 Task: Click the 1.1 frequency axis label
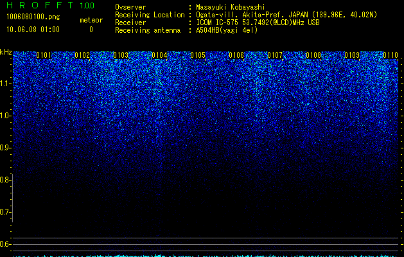pyautogui.click(x=5, y=84)
